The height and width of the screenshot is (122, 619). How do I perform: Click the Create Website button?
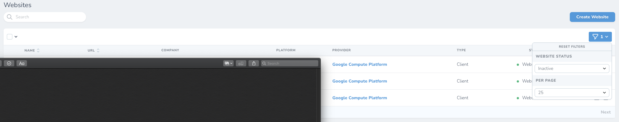pyautogui.click(x=592, y=17)
